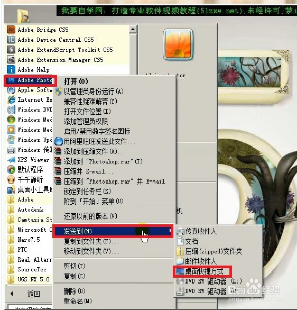This screenshot has width=297, height=310.
Task: Click the 阿里旺旺 blue icon
Action: click(59, 141)
